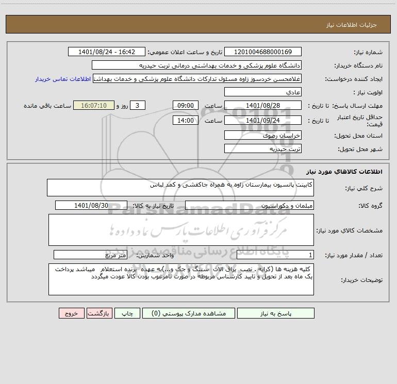The image size is (397, 384).
Task: Click the تعداد / مقدار مورد نیاز label
Action: point(354,256)
